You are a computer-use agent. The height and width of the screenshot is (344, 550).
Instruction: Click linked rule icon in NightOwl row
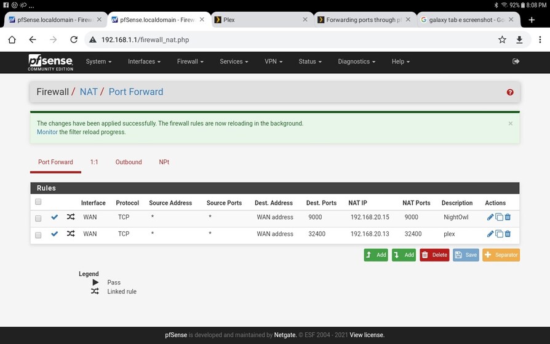[x=71, y=217]
